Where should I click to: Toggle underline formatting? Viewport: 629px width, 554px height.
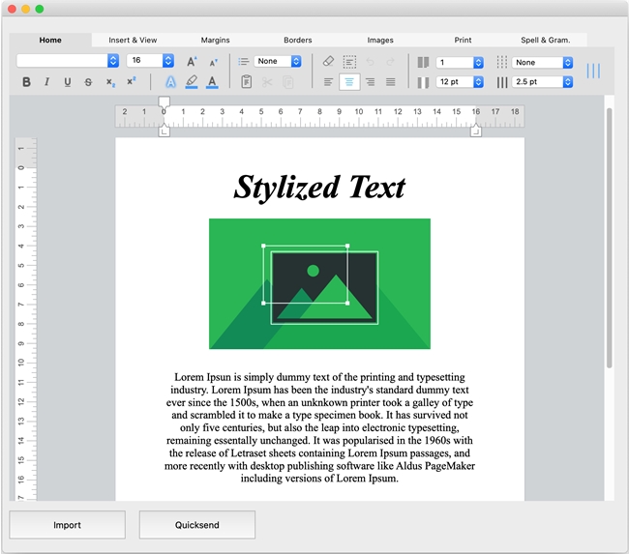pyautogui.click(x=67, y=82)
